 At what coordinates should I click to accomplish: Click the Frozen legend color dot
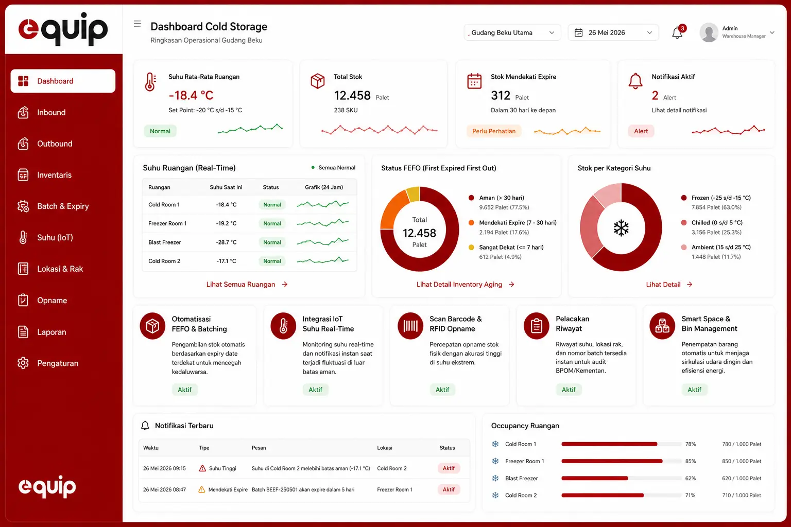[684, 198]
